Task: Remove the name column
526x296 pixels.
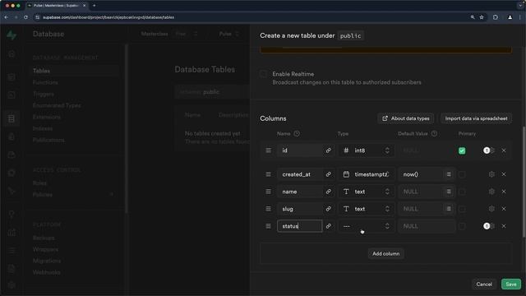Action: pos(504,192)
